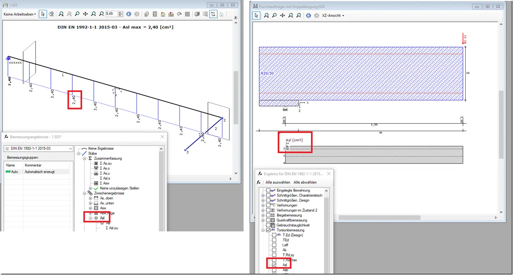Increase the zoom factor with the up stepper
The image size is (513, 275).
click(x=120, y=13)
